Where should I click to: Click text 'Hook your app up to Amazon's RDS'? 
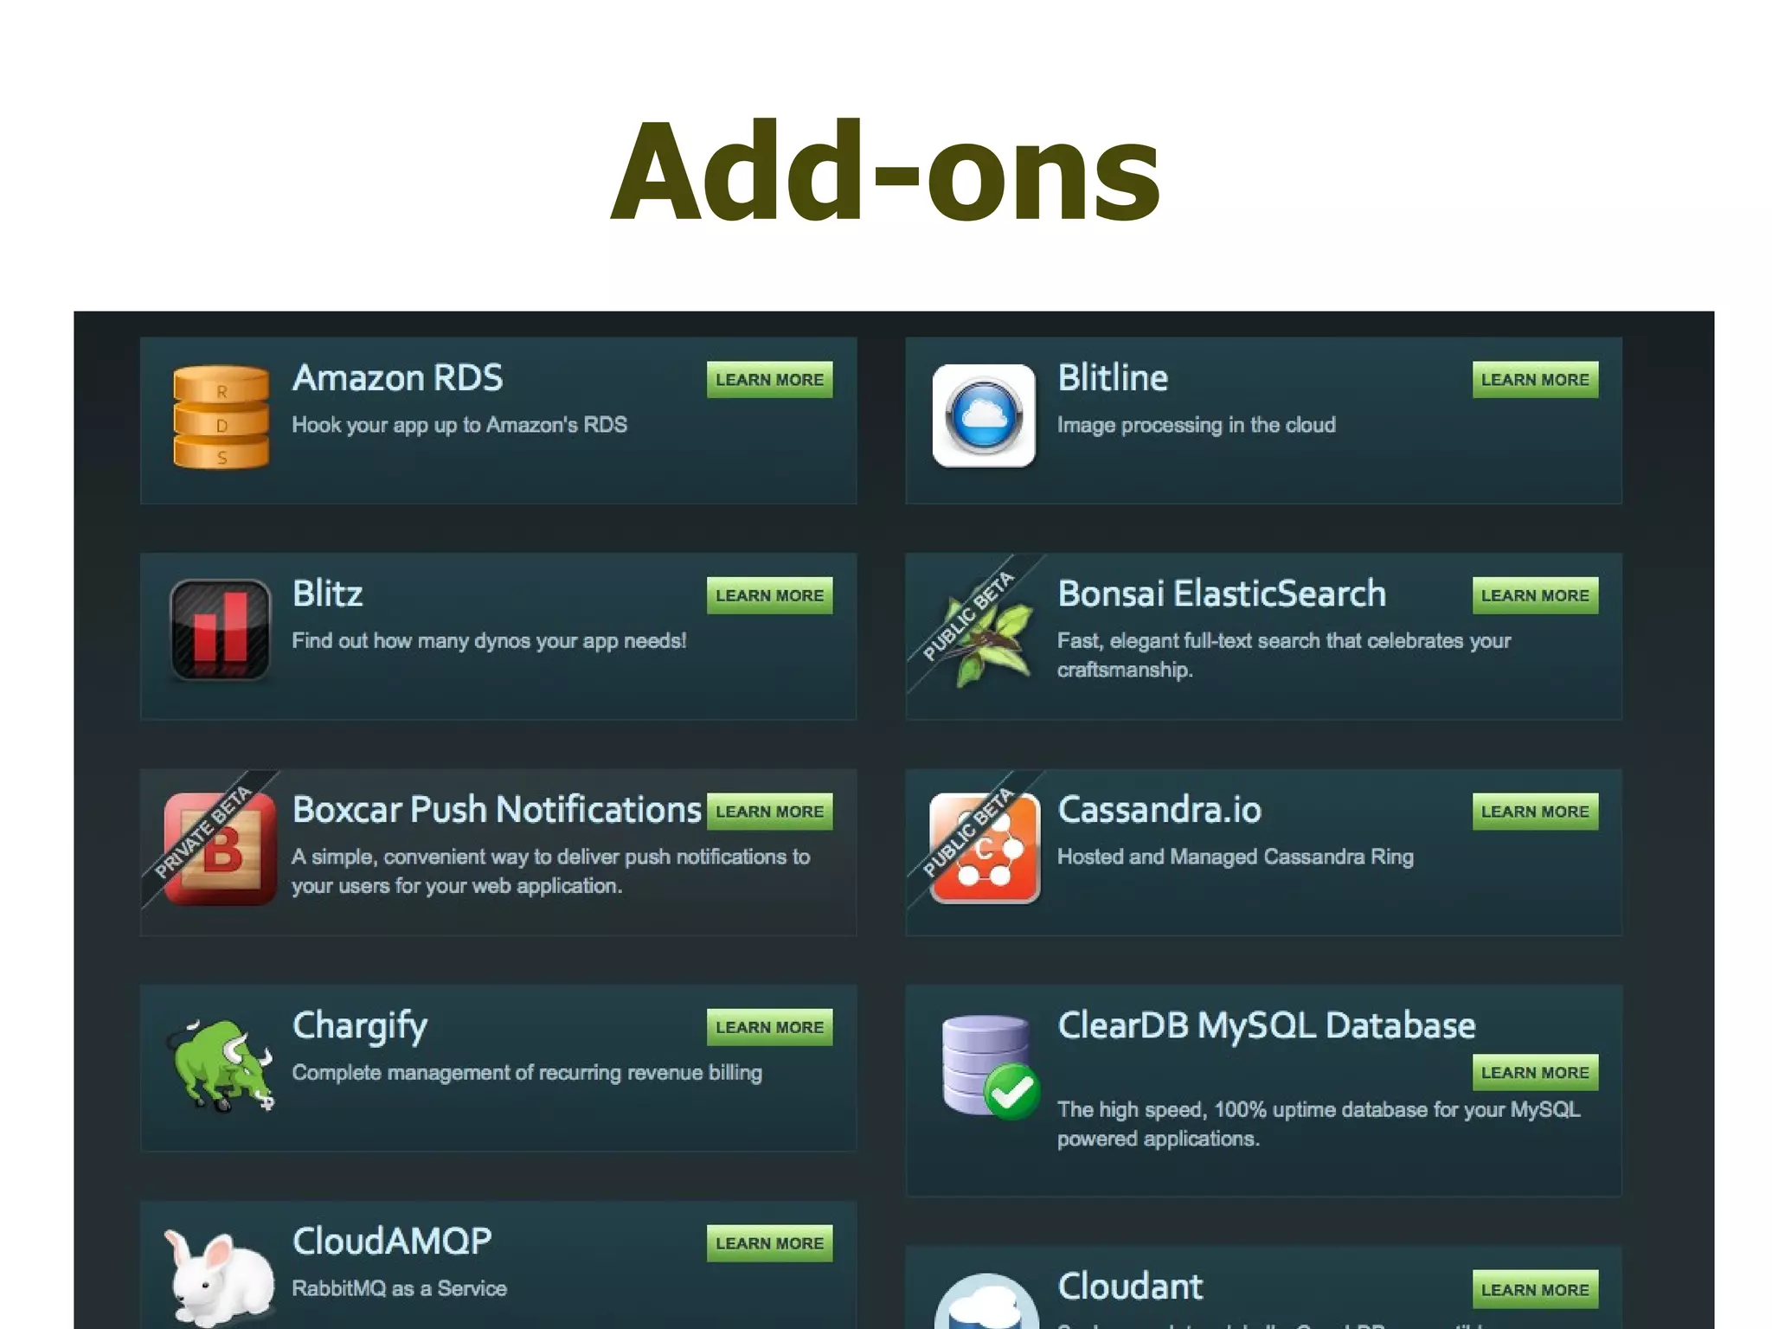(x=459, y=425)
